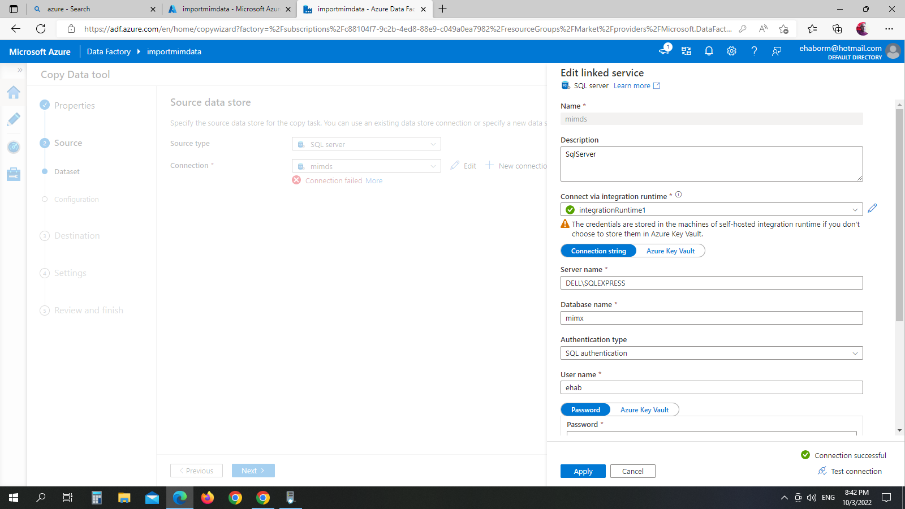Click Description text area
The width and height of the screenshot is (905, 509).
pos(712,164)
